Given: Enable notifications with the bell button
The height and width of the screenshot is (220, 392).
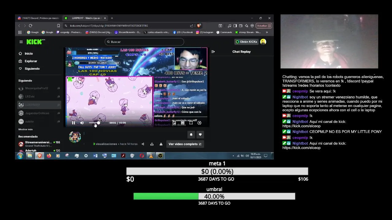Looking at the screenshot, I should pyautogui.click(x=191, y=134).
